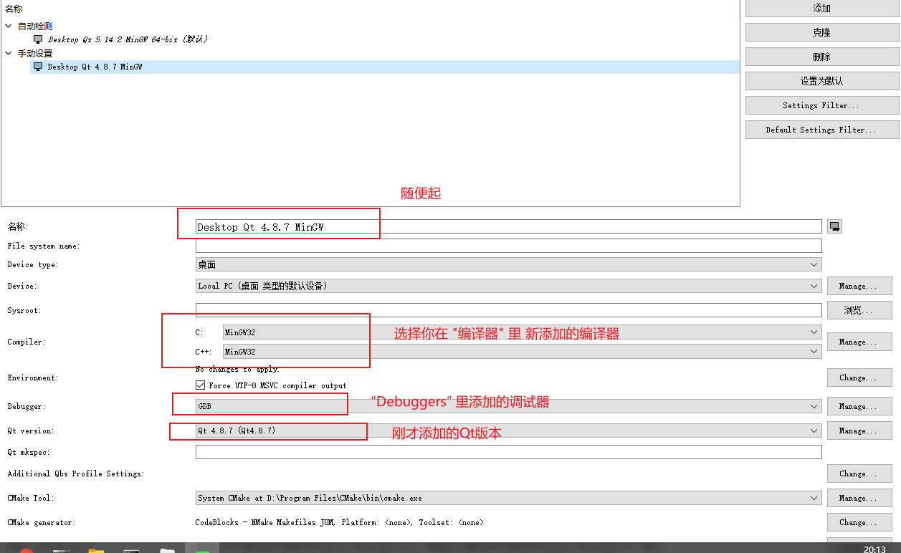Open the Device Local PC dropdown
The height and width of the screenshot is (553, 901).
tap(508, 286)
